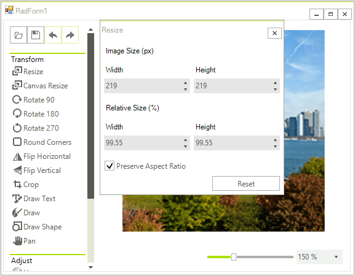
Task: Save image using floppy disk icon
Action: [36, 35]
